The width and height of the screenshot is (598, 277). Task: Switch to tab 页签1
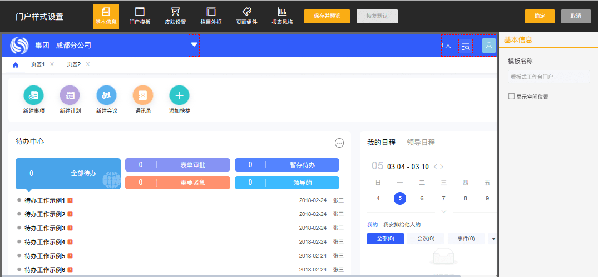click(38, 64)
